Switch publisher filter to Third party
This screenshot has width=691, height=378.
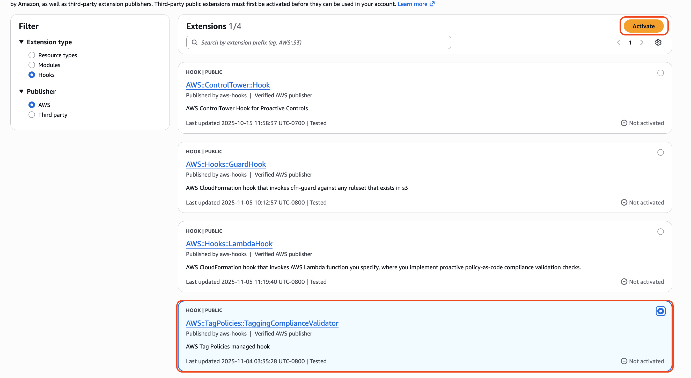(x=32, y=114)
